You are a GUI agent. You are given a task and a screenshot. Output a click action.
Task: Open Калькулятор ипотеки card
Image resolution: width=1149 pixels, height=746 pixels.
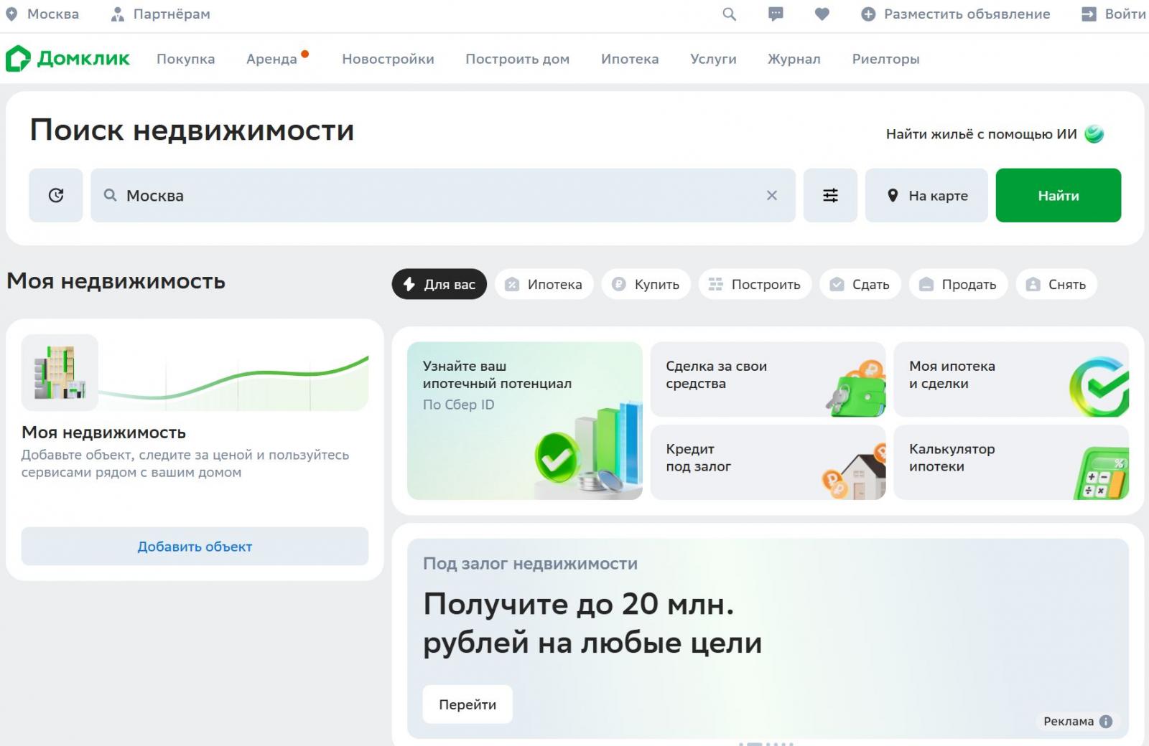[x=1012, y=463]
